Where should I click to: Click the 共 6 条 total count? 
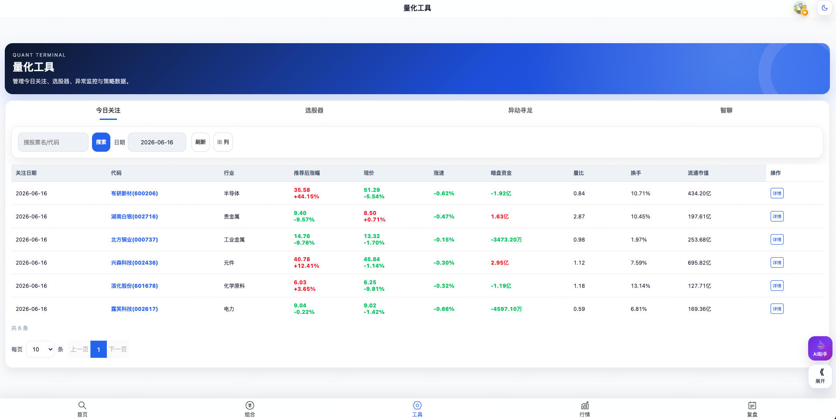[20, 328]
